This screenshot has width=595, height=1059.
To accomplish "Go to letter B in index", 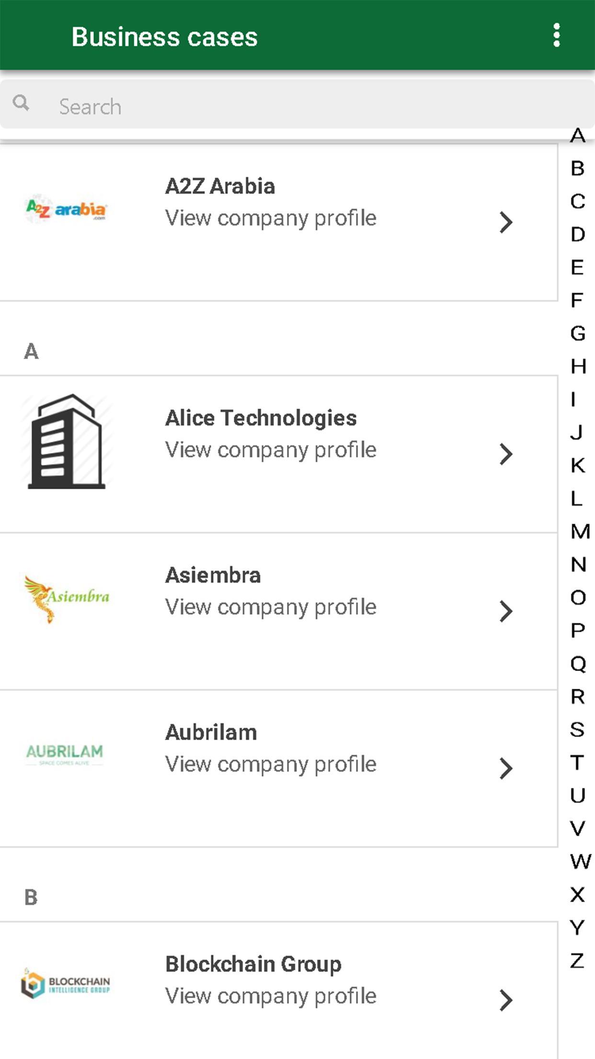I will [578, 168].
